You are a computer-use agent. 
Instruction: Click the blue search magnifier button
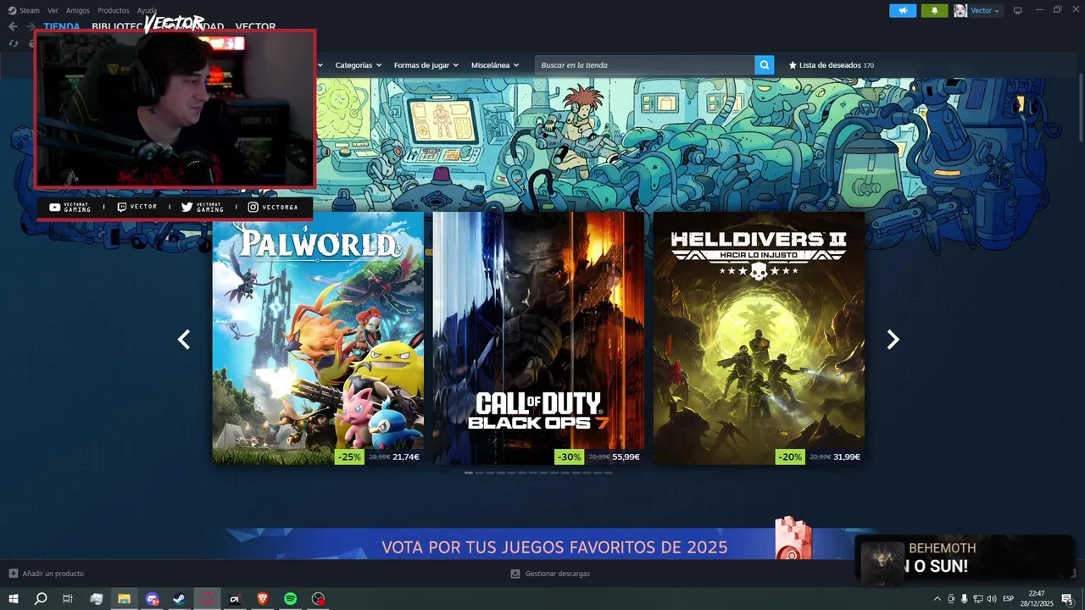[x=765, y=65]
